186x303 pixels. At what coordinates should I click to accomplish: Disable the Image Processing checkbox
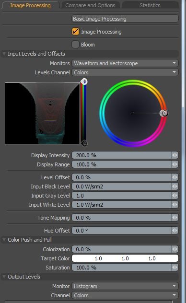pyautogui.click(x=75, y=32)
